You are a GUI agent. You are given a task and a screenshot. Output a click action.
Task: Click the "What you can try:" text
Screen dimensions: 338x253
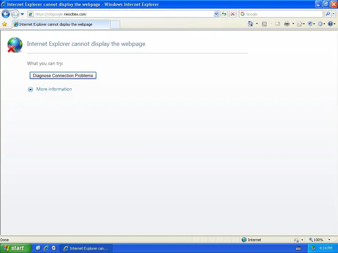click(45, 64)
